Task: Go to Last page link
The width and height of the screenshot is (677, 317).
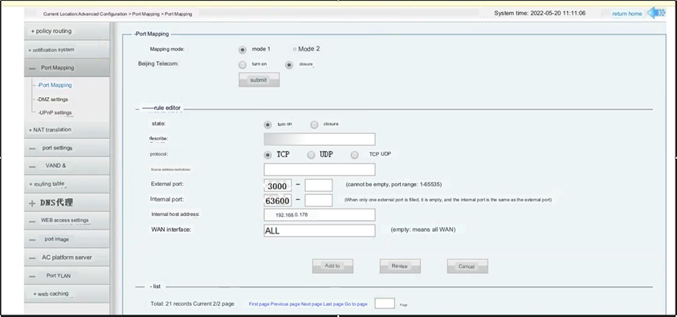Action: point(333,304)
